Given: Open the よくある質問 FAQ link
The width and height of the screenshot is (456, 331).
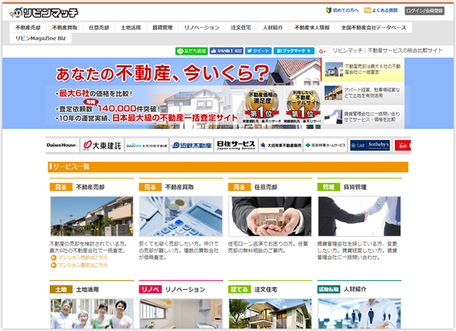Looking at the screenshot, I should [x=381, y=10].
